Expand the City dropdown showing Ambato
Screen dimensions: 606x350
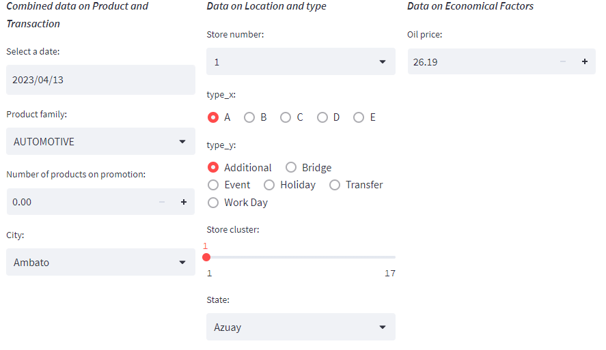100,262
